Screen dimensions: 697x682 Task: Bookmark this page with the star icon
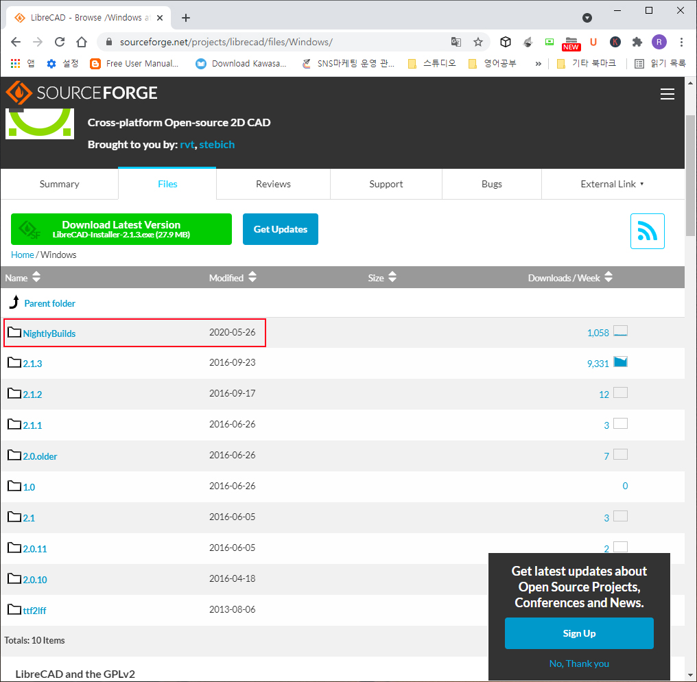478,42
